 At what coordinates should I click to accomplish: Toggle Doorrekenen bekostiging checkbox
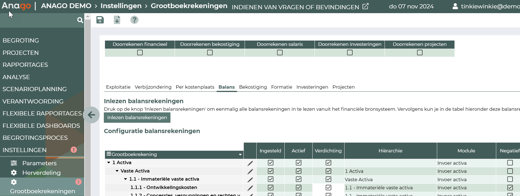coord(210,53)
